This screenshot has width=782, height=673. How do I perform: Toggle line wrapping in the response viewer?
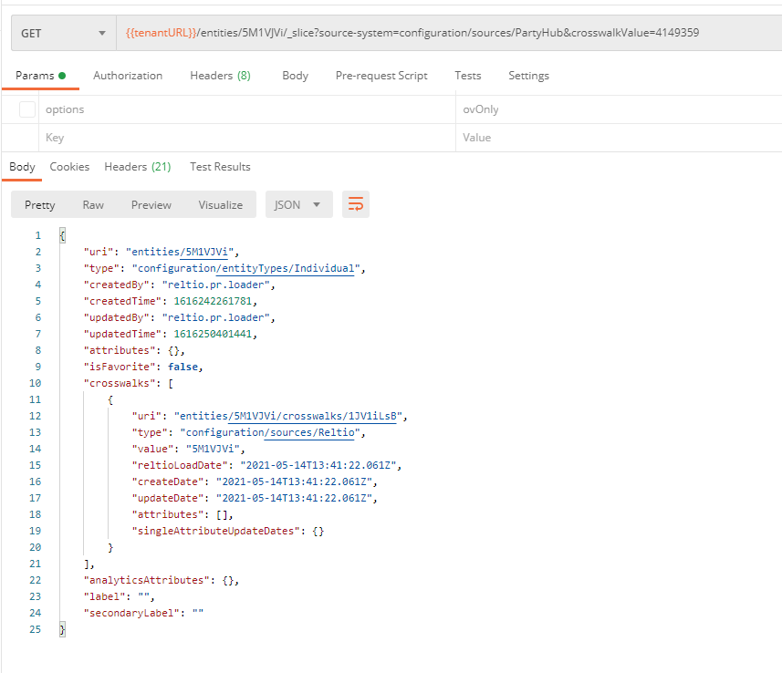click(355, 204)
